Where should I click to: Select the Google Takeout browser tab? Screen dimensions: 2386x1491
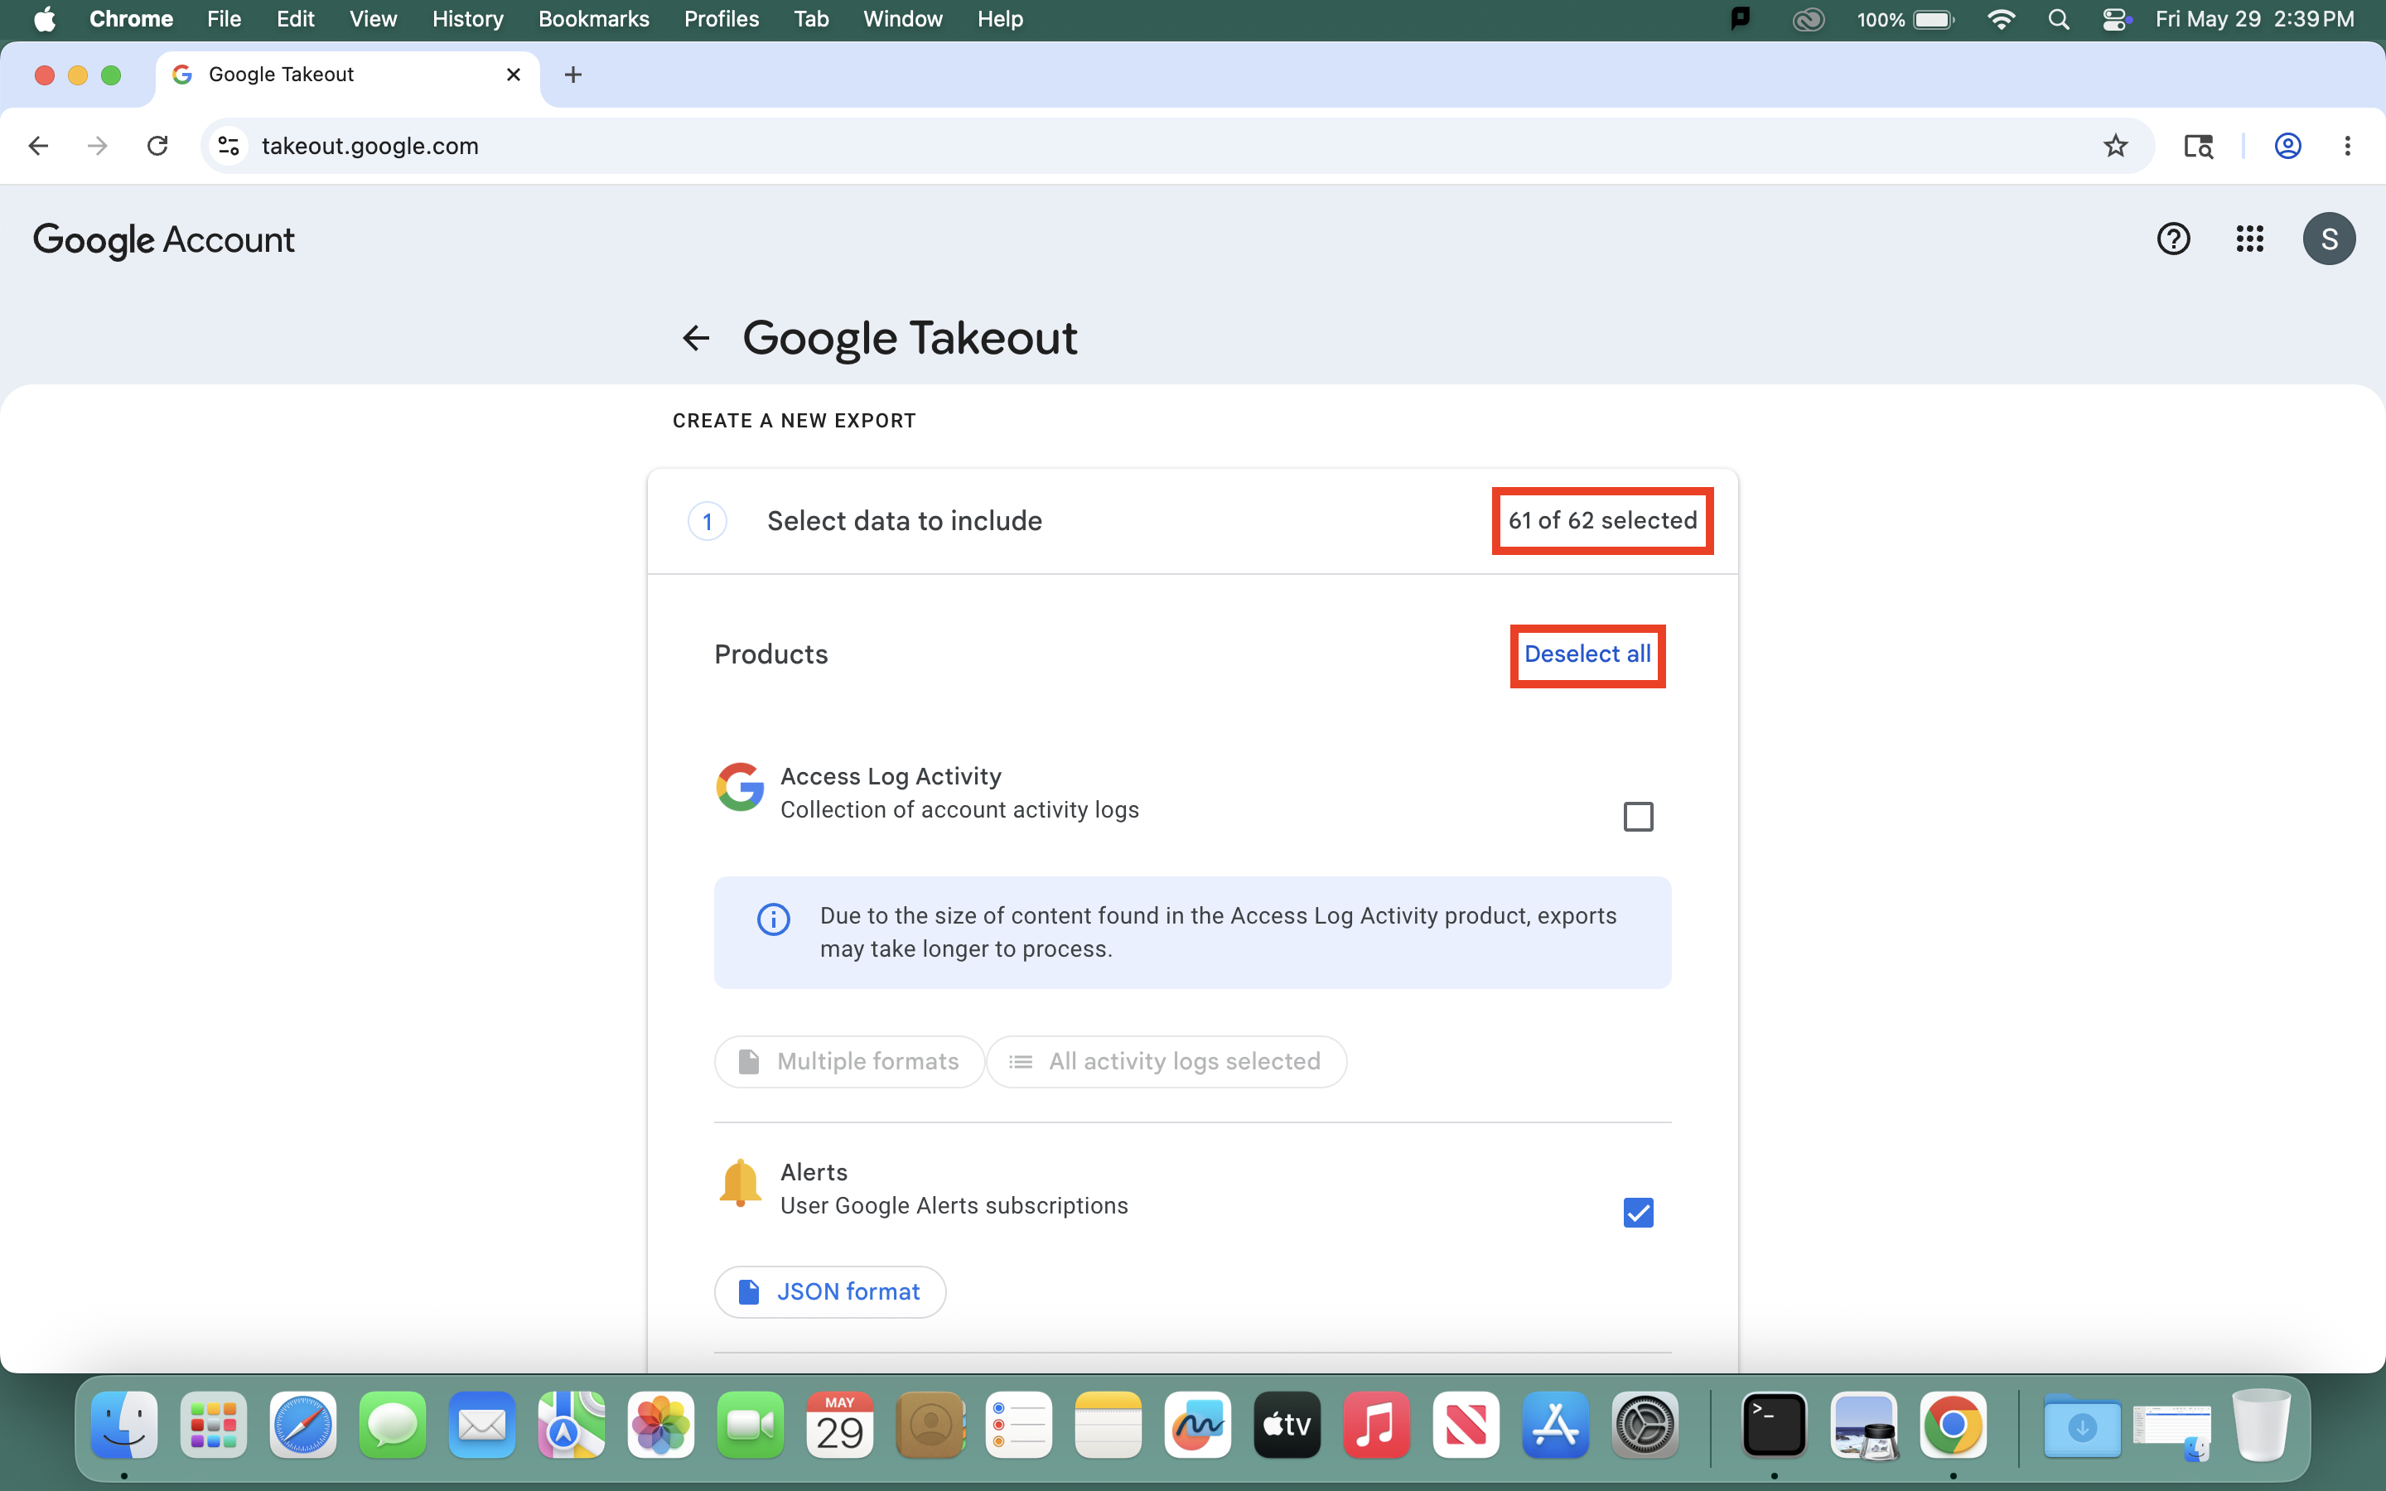(348, 75)
